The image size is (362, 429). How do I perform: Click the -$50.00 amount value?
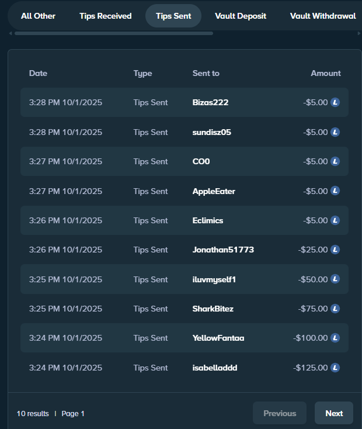(x=313, y=279)
